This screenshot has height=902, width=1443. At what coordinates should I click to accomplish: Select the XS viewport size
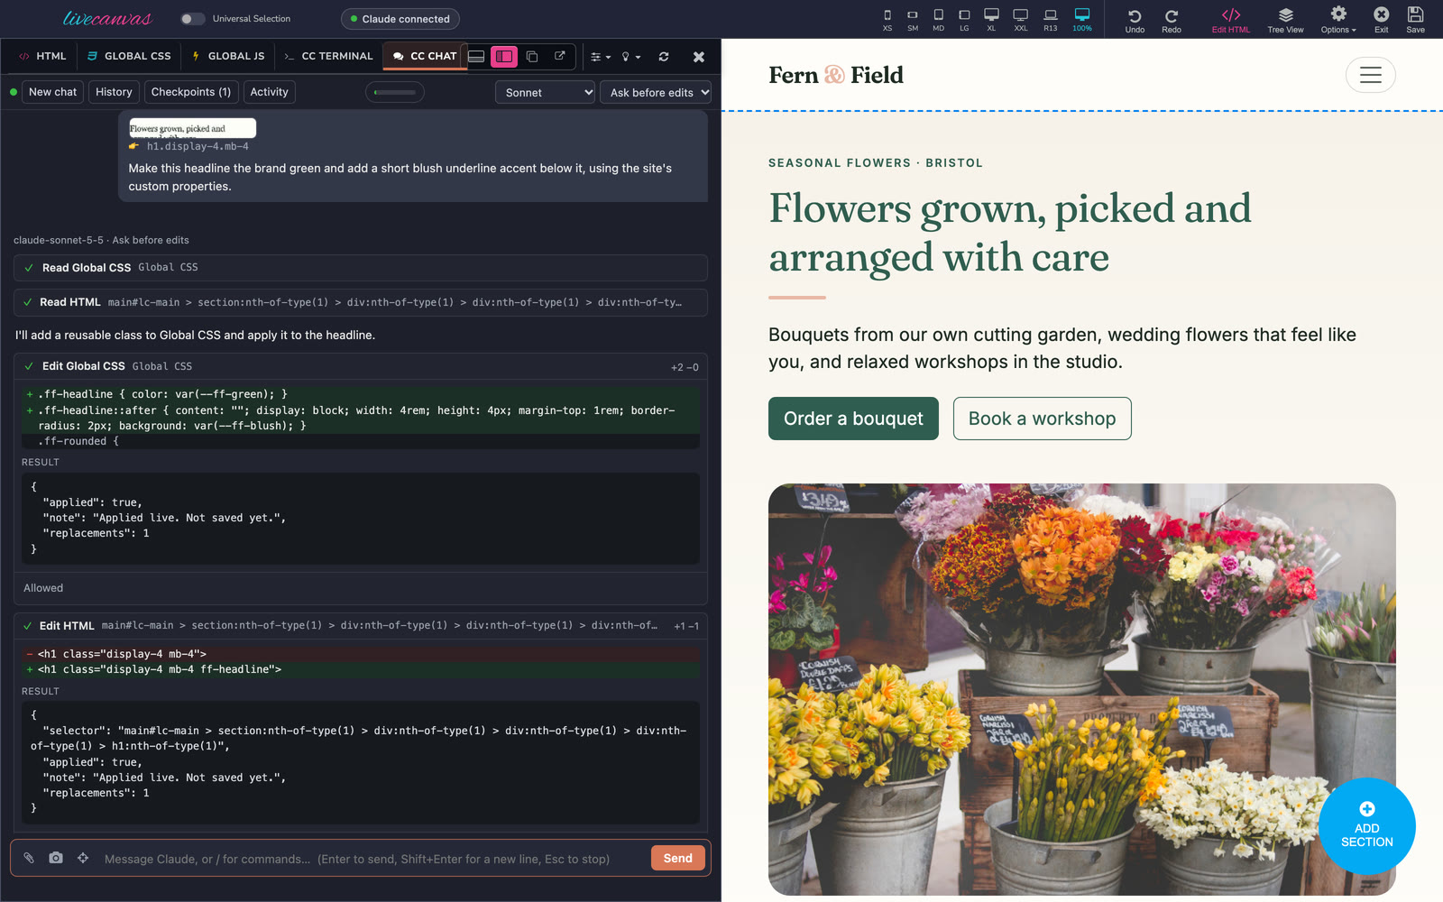tap(887, 20)
